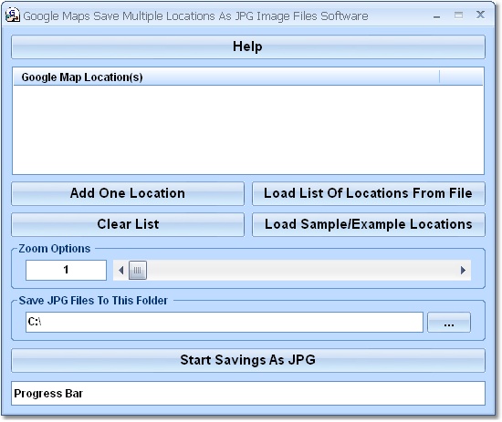Click the empty locations list area
This screenshot has height=422, width=502.
tap(248, 129)
